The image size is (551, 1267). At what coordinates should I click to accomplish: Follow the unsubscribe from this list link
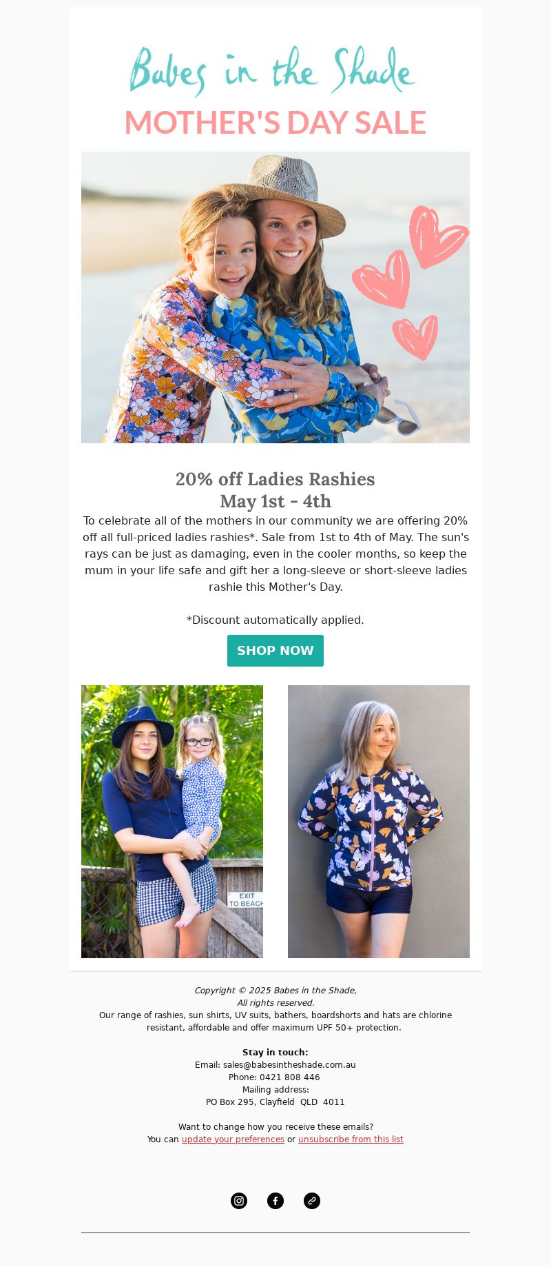(x=351, y=1139)
